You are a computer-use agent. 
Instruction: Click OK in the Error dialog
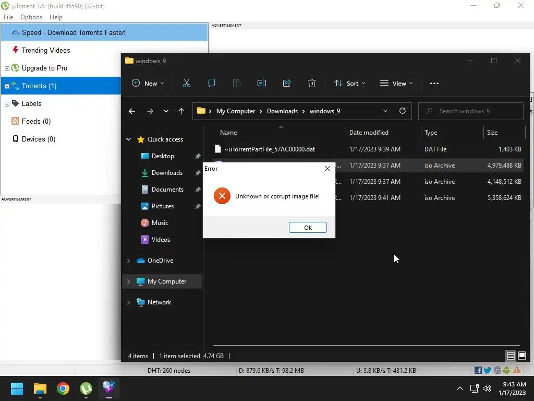pyautogui.click(x=308, y=228)
